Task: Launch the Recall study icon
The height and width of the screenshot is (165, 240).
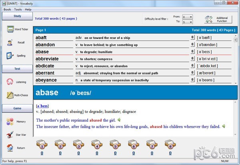Action: [10, 42]
